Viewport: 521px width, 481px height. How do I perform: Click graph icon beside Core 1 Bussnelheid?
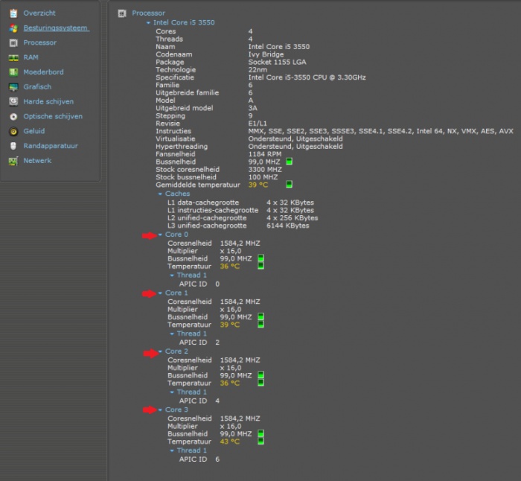[x=260, y=316]
